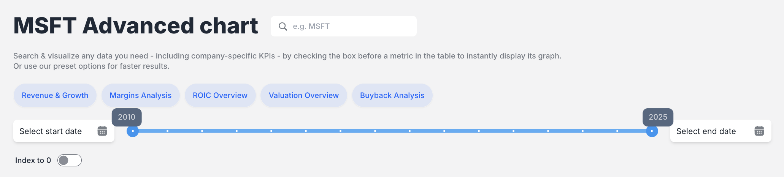Click the 2025 end slider handle
Image resolution: width=784 pixels, height=177 pixels.
pyautogui.click(x=652, y=131)
